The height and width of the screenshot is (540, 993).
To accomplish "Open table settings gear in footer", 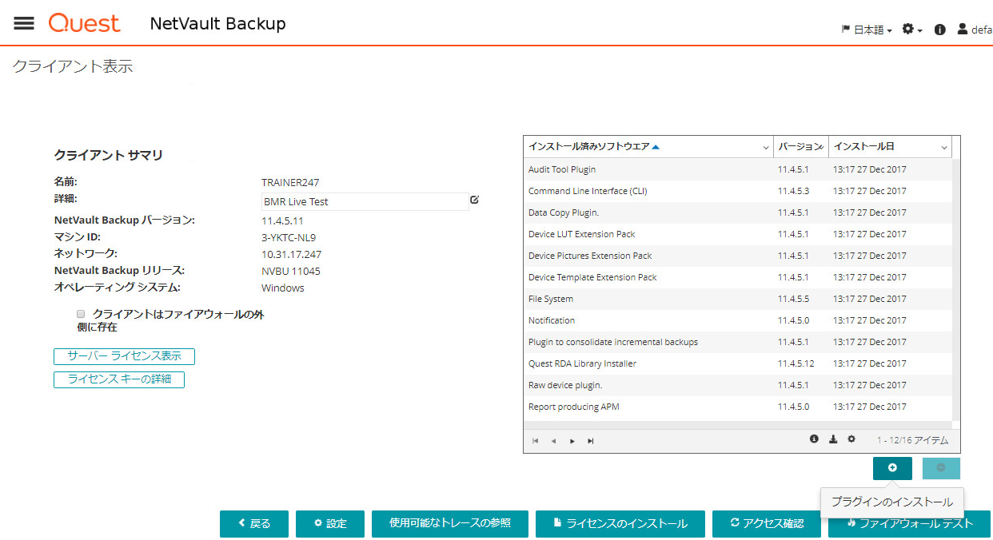I will [x=851, y=439].
